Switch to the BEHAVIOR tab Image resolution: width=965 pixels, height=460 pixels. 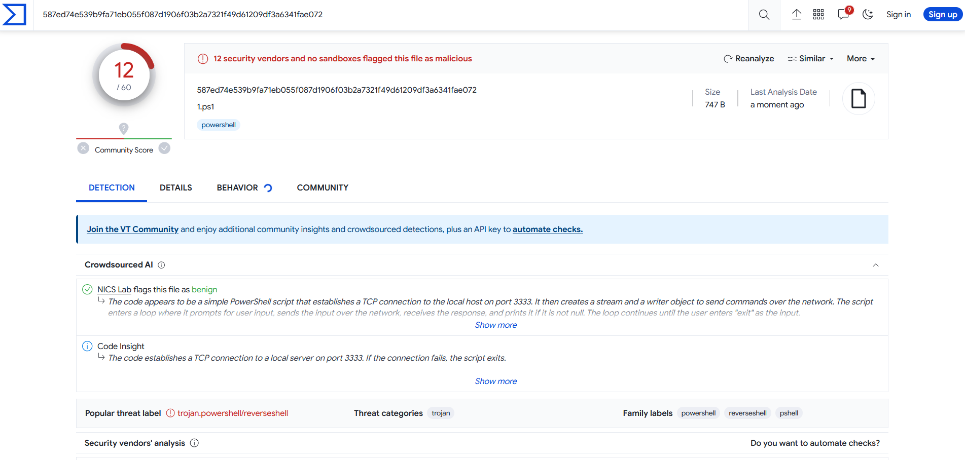point(237,188)
